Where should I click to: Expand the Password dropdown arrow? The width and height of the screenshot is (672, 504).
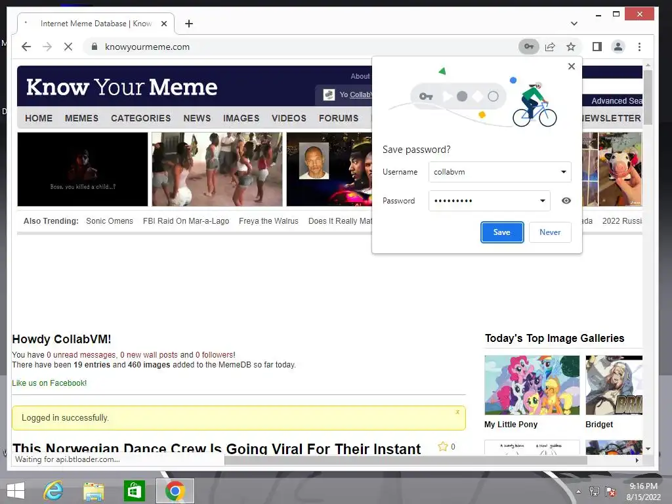[543, 201]
